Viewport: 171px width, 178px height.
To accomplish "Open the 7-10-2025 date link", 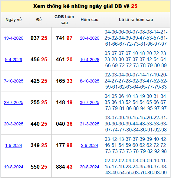I will tap(14, 81).
